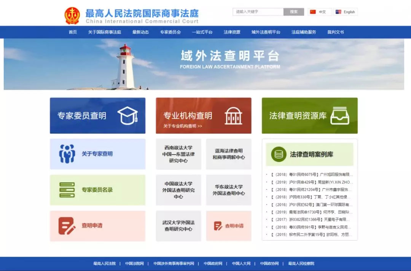411x271 pixels.
Task: Click the small 查明申请 icon under institutions
Action: point(218,226)
